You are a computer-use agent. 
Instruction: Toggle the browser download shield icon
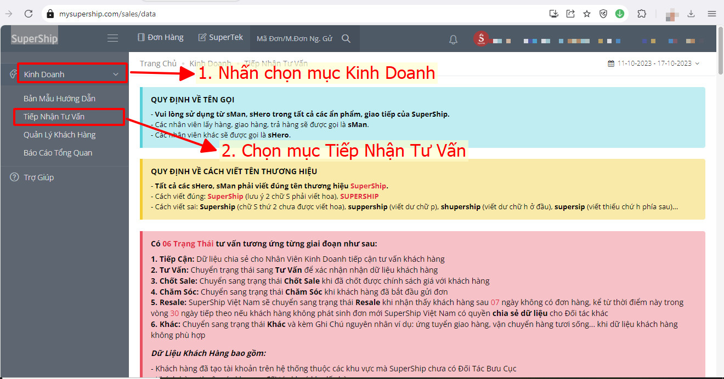(x=603, y=13)
